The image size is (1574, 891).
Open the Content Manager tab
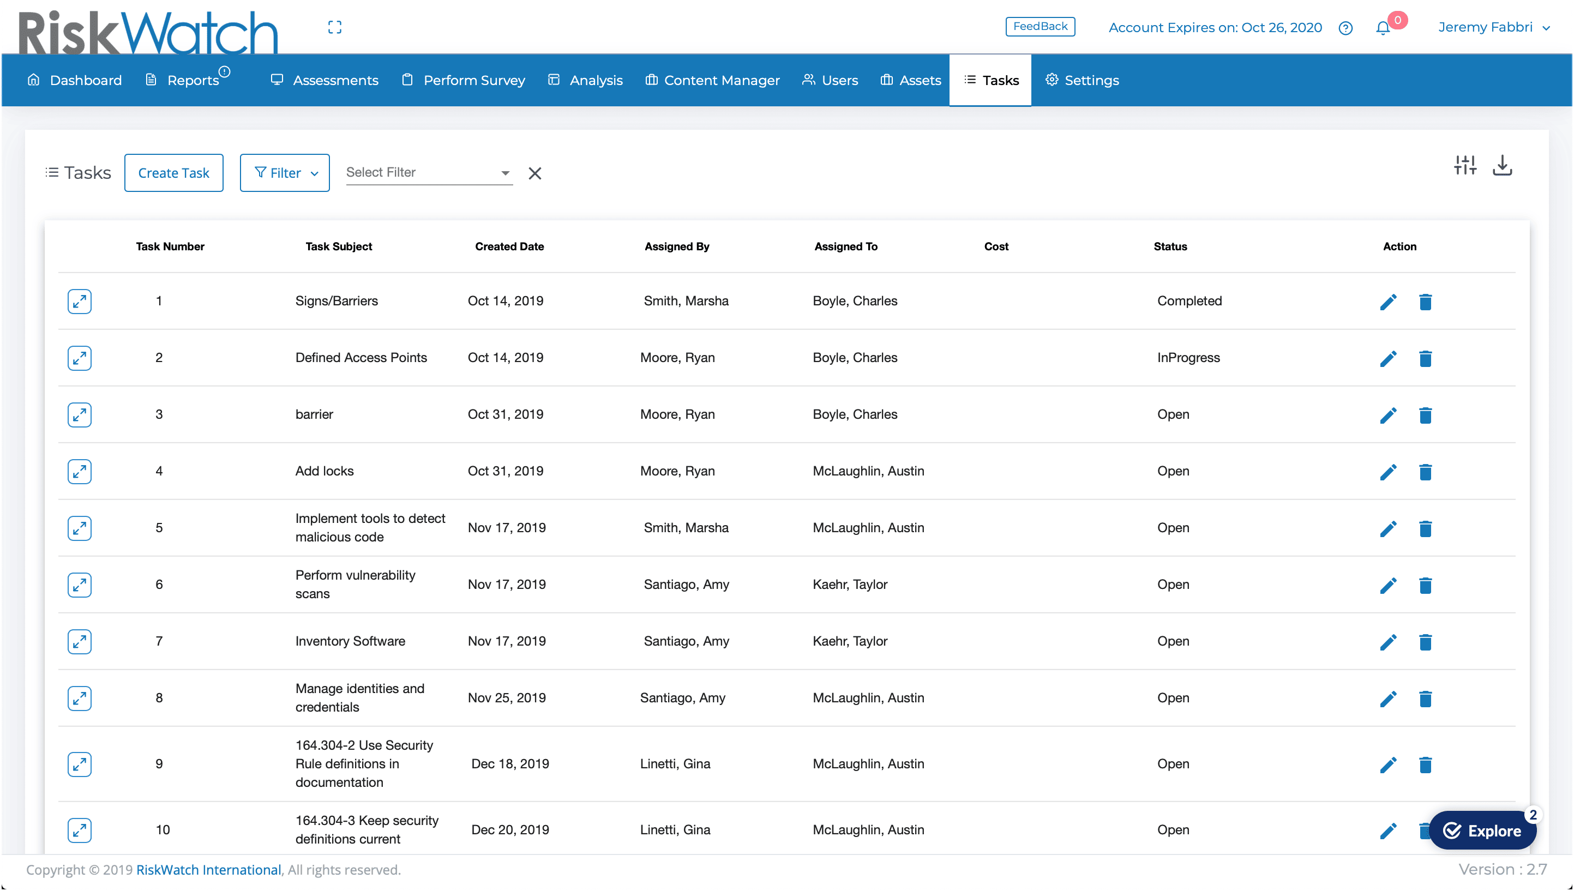click(712, 80)
